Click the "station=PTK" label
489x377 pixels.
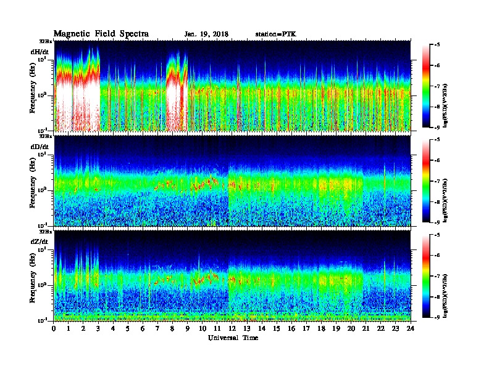tap(276, 34)
